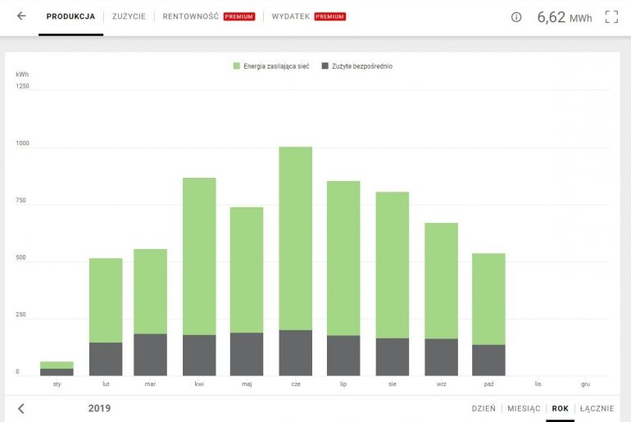This screenshot has width=631, height=422.
Task: Click the green light swatch in legend
Action: (237, 66)
